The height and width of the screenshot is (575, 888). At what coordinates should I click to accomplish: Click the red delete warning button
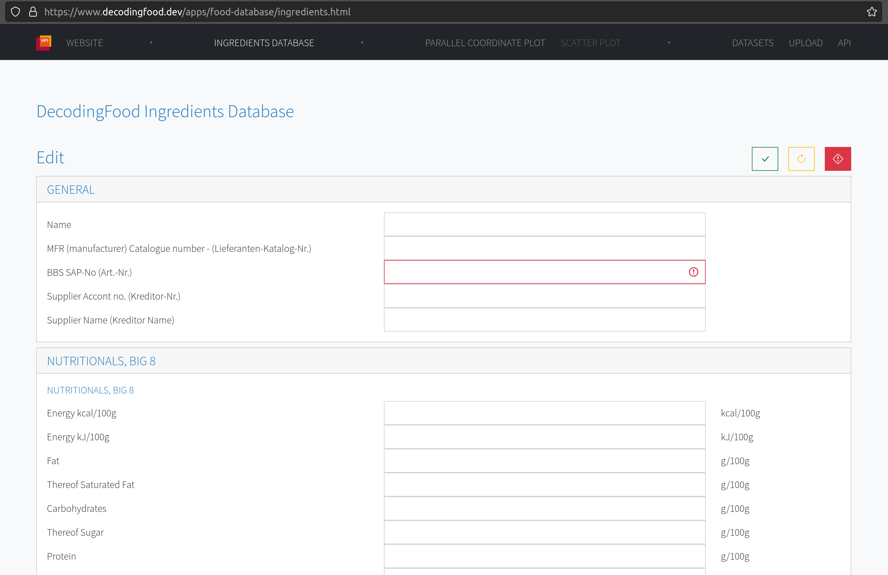(837, 159)
